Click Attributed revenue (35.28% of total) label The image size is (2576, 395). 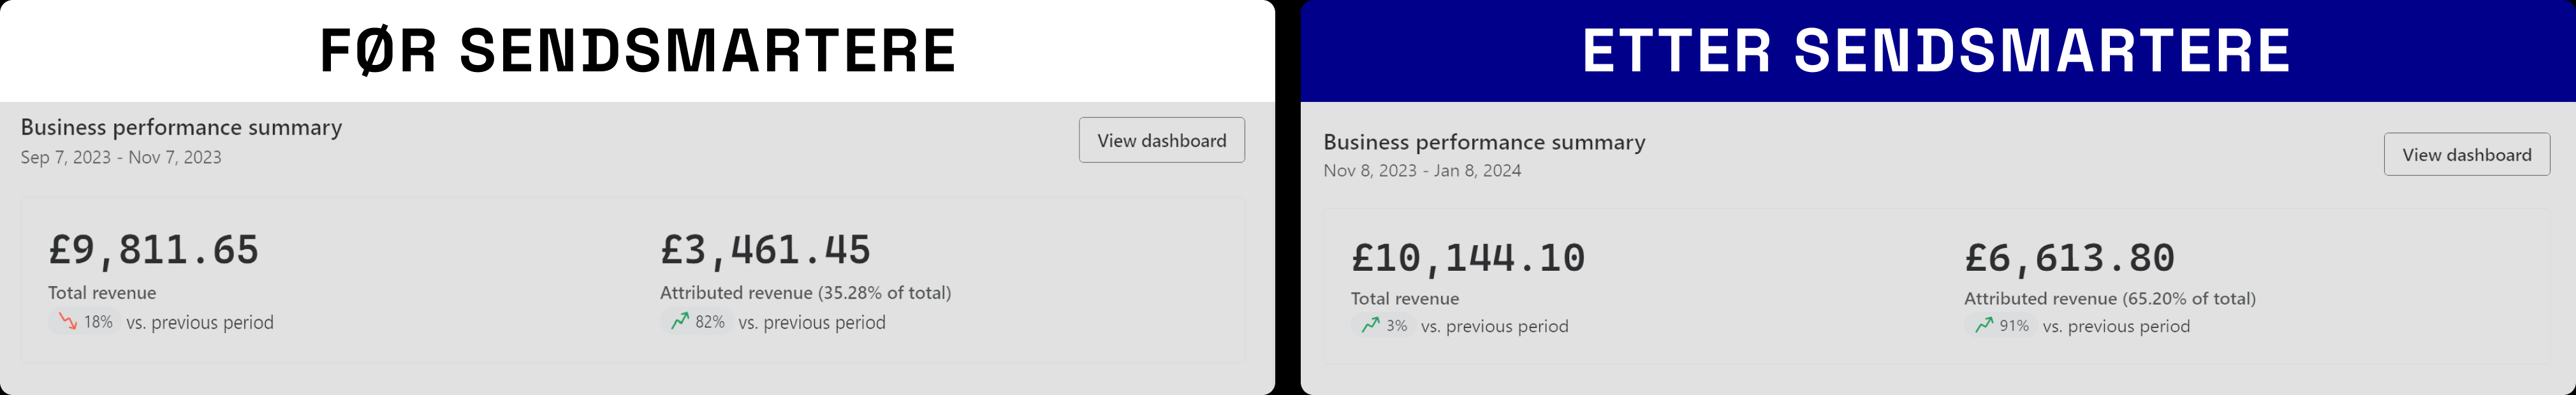pos(805,293)
